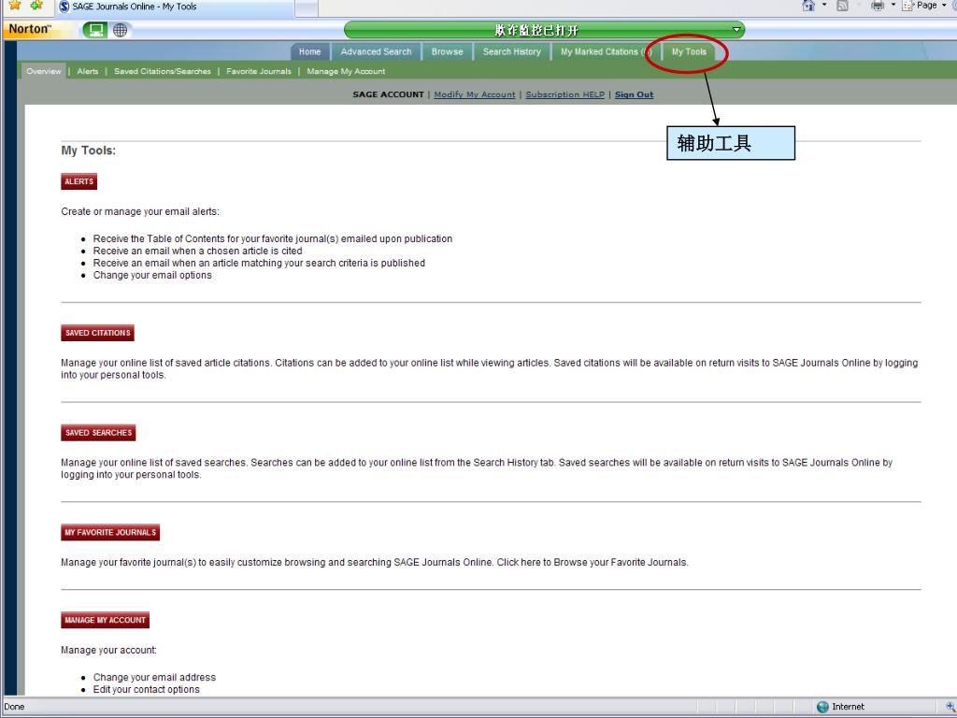957x718 pixels.
Task: Open the Favorite Journals sub-tab
Action: [x=259, y=71]
